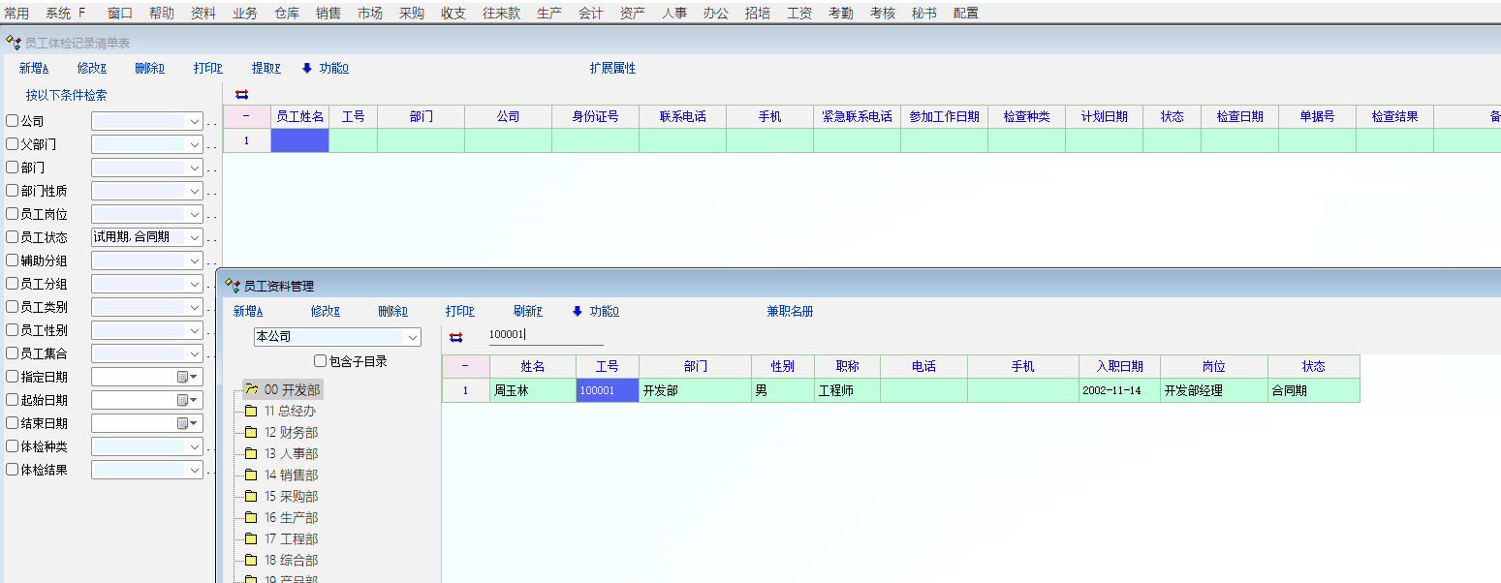Open the 14 销售部 folder
Image resolution: width=1501 pixels, height=583 pixels.
click(291, 476)
